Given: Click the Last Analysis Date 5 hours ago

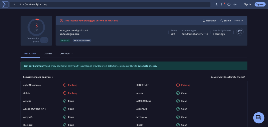Looking at the screenshot, I should pyautogui.click(x=219, y=34).
